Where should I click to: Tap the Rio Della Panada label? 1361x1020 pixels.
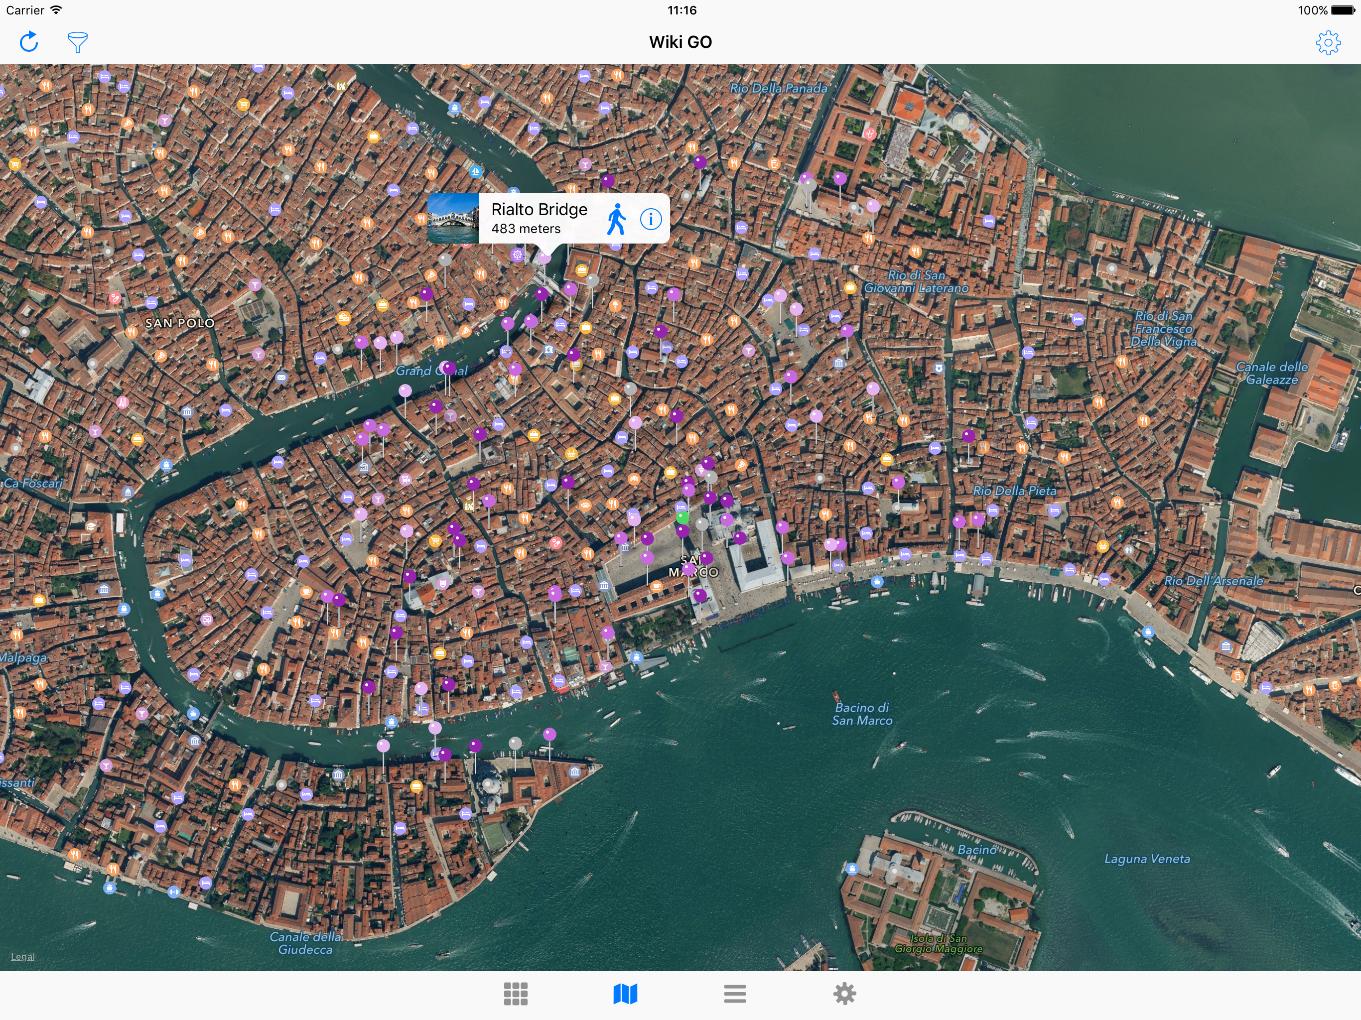(x=778, y=89)
